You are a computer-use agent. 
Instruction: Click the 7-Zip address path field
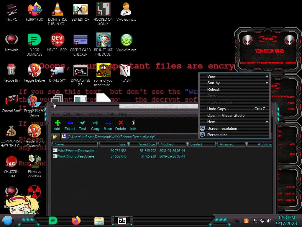tap(129, 137)
